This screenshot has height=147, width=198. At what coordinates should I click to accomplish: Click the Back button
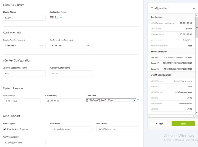159,123
